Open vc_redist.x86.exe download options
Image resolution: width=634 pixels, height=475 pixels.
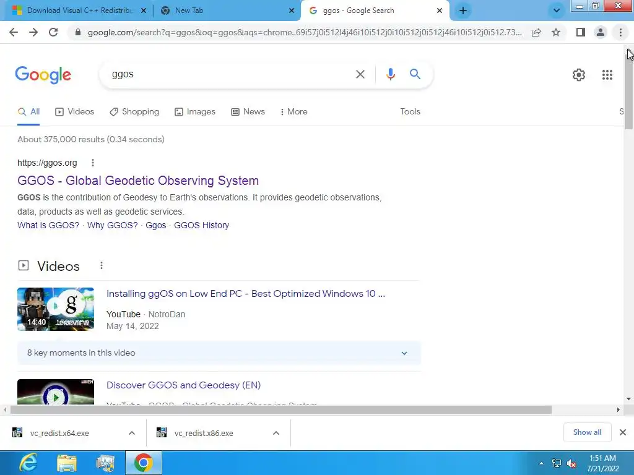point(276,433)
